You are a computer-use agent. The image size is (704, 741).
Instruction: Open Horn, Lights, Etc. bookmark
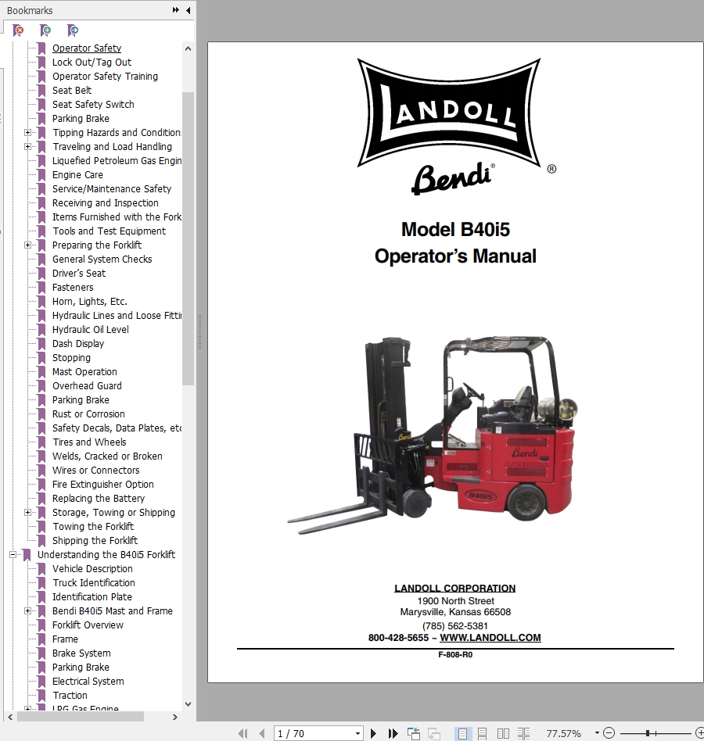(89, 302)
